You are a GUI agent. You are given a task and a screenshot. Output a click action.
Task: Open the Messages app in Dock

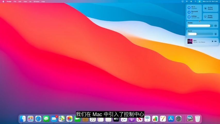point(46,119)
